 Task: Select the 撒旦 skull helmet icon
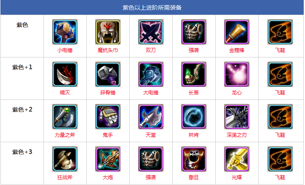pyautogui.click(x=194, y=159)
